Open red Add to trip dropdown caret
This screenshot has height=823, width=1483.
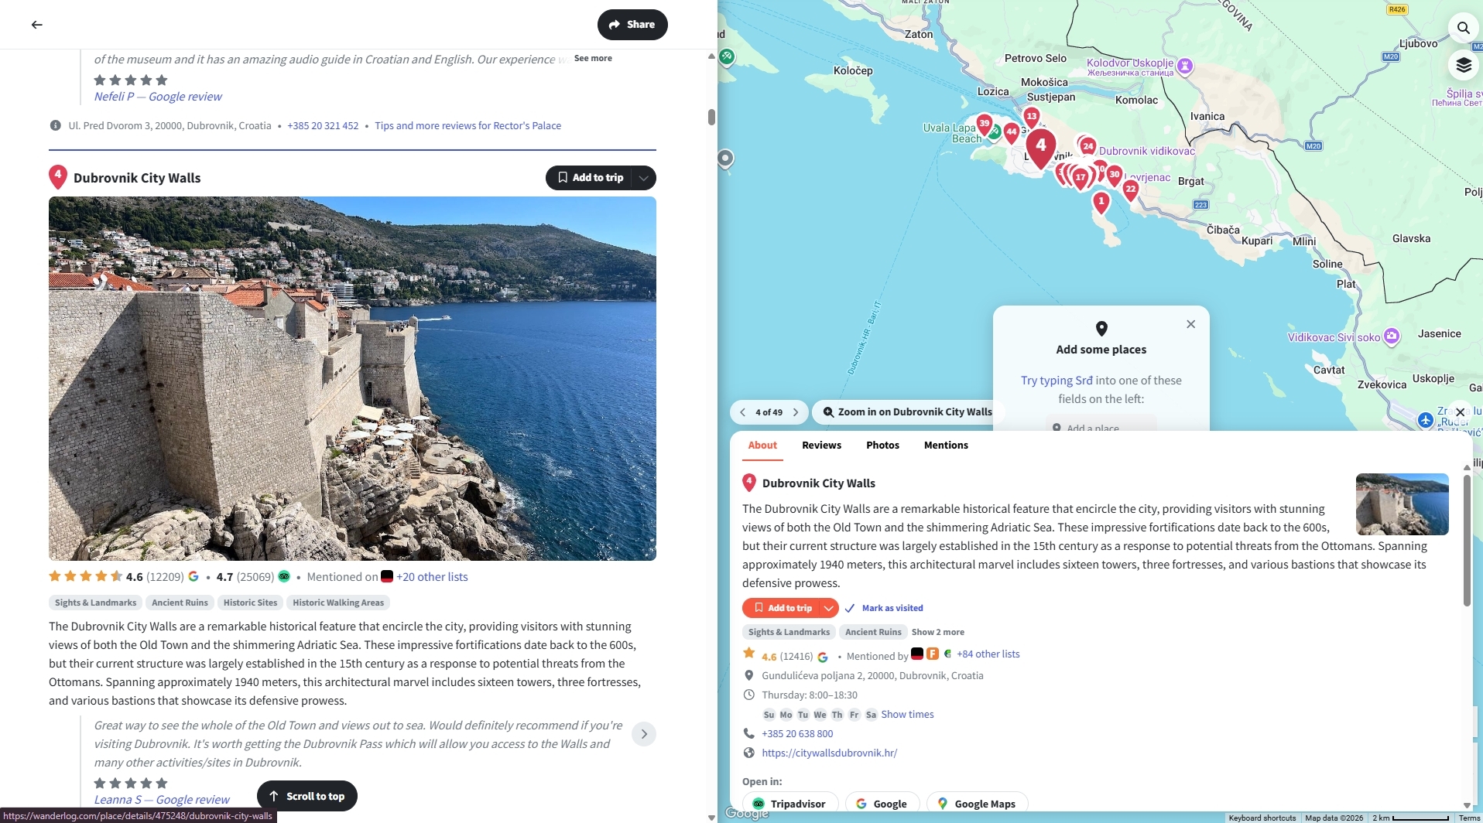click(x=828, y=608)
